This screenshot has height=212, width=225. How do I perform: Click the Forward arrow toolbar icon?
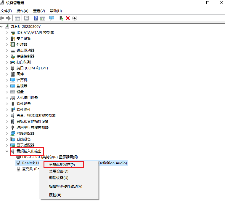point(8,18)
